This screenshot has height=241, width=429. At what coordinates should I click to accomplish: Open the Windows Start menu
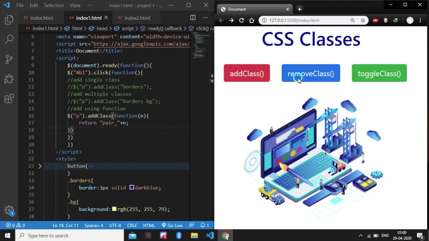pyautogui.click(x=7, y=236)
